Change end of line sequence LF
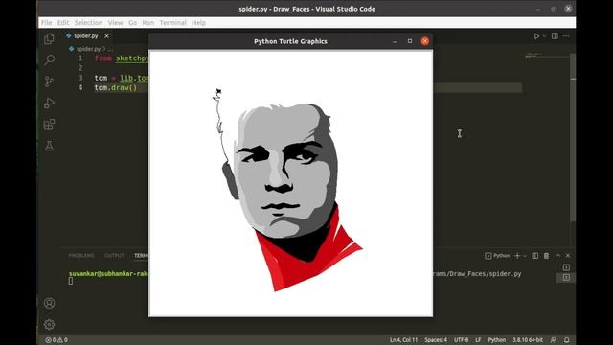 [478, 340]
